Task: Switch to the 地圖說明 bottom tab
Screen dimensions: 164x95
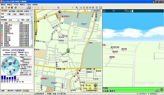Action: [x=18, y=91]
